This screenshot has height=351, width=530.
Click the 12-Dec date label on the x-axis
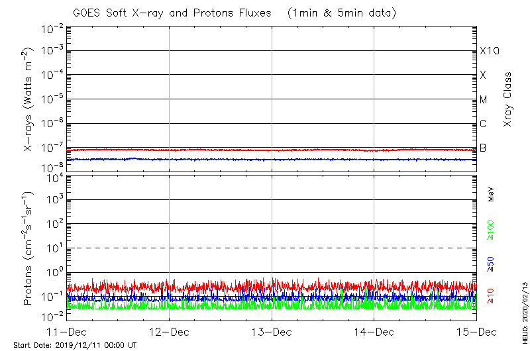[169, 331]
